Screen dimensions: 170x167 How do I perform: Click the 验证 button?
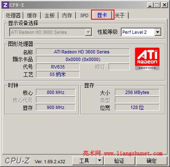119,161
